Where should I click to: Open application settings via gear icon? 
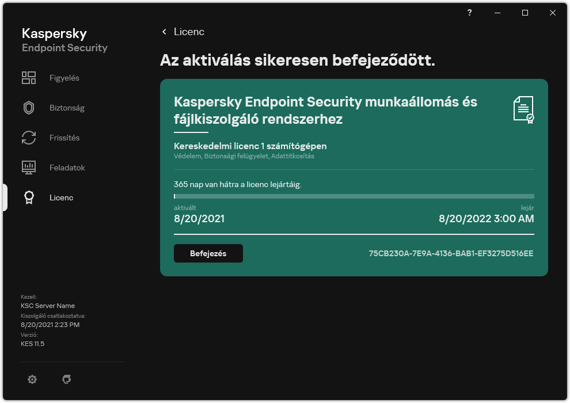pyautogui.click(x=32, y=379)
